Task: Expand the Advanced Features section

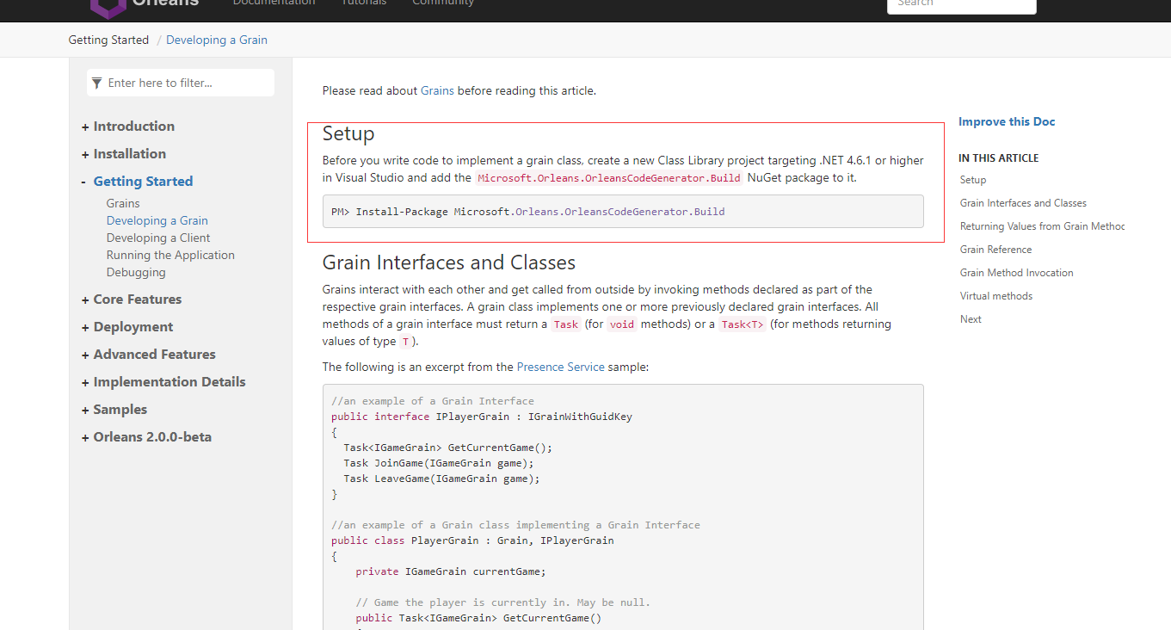Action: pos(84,354)
